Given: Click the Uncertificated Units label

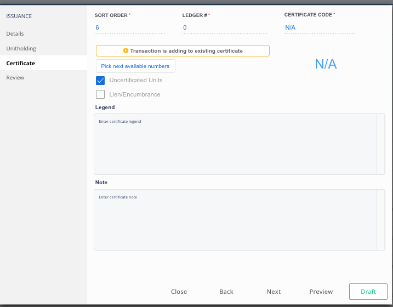Looking at the screenshot, I should (136, 80).
